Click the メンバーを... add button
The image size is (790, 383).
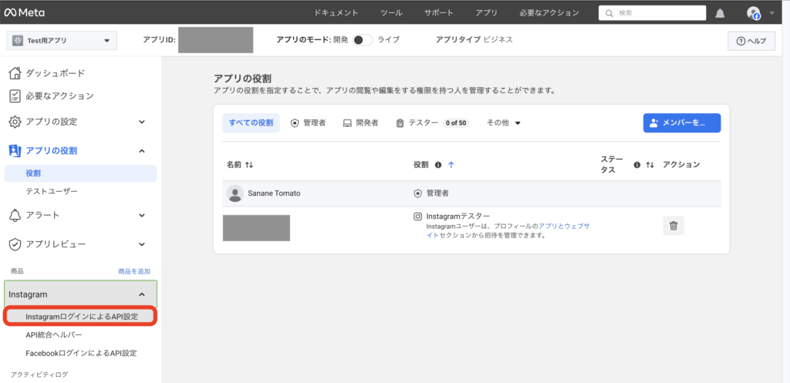(682, 123)
